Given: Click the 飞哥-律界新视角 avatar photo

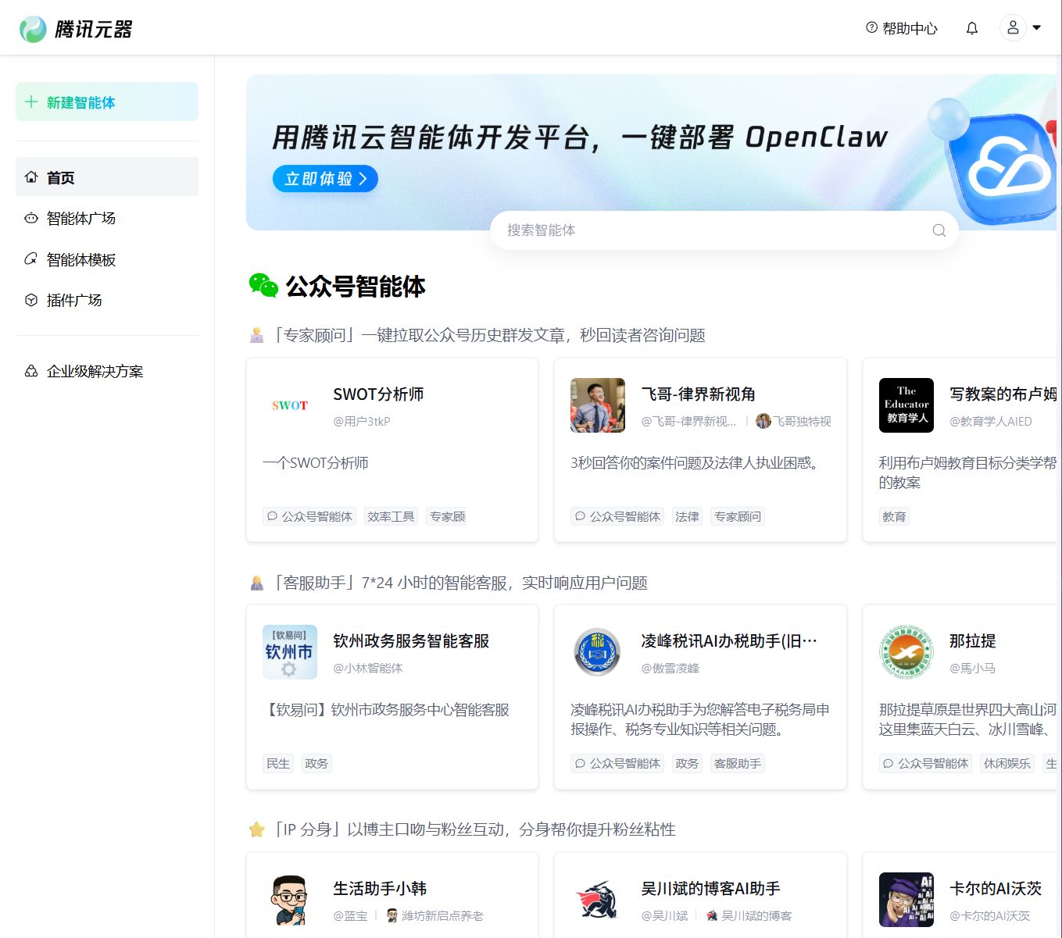Looking at the screenshot, I should point(598,405).
